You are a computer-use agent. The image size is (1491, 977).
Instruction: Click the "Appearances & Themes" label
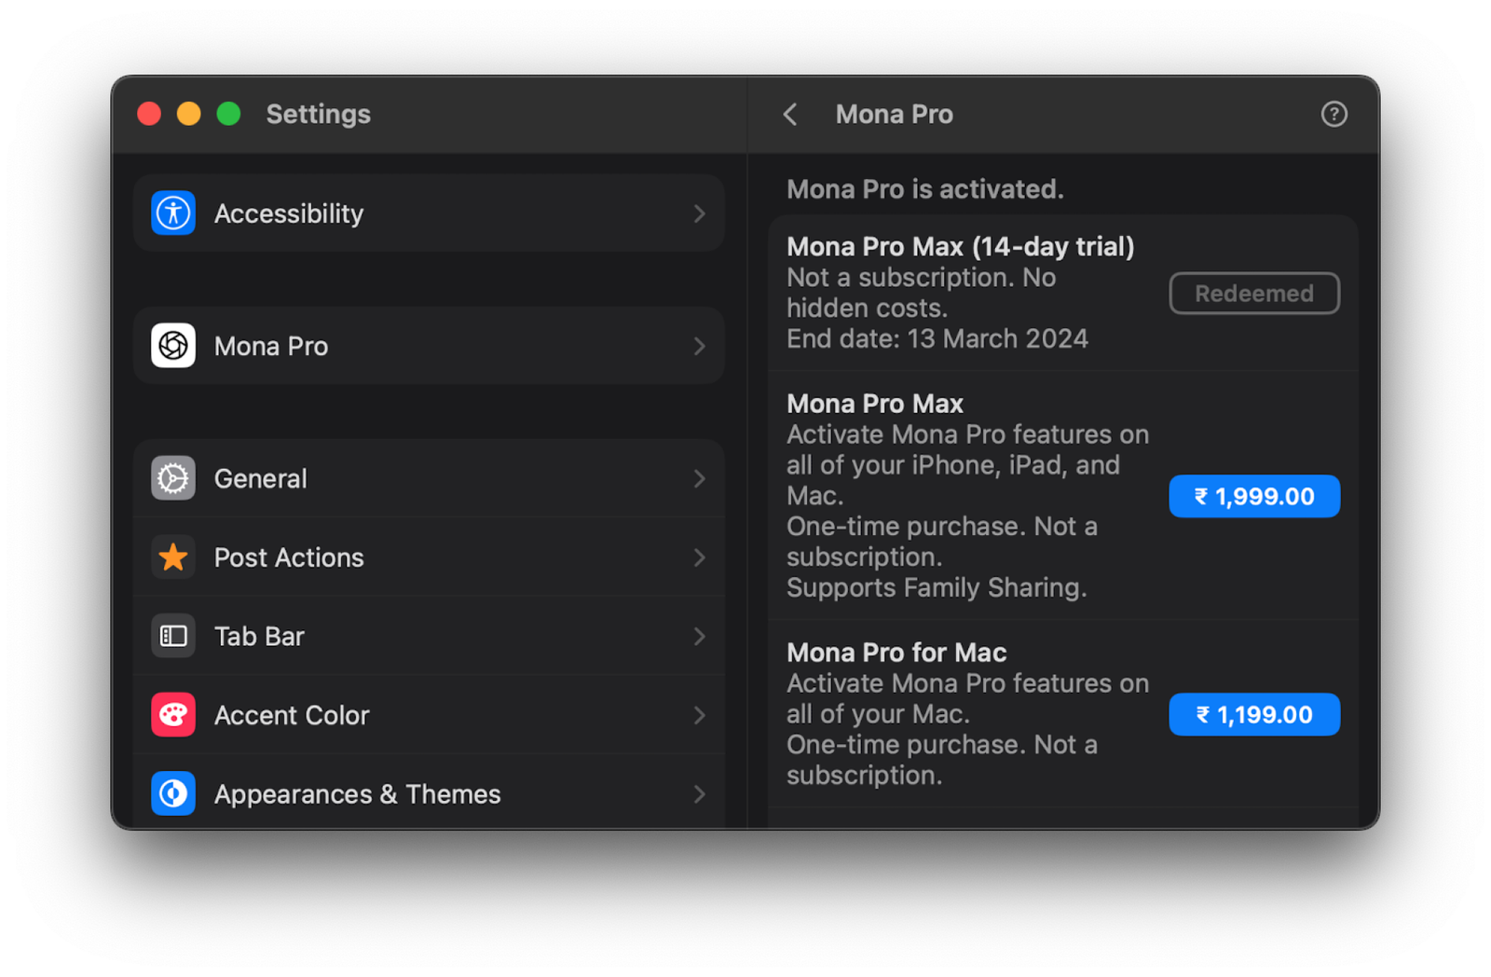(357, 793)
